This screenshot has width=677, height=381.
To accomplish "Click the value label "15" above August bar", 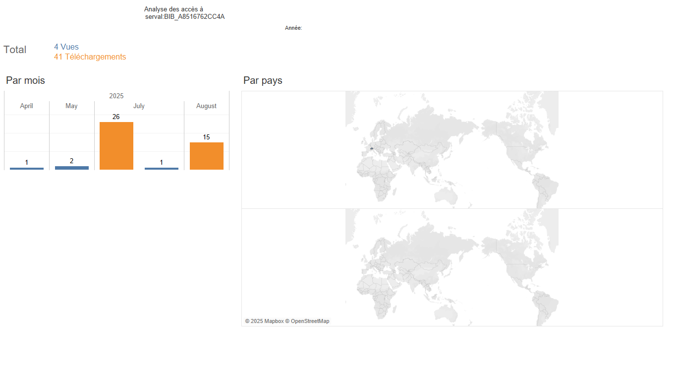I will coord(207,137).
